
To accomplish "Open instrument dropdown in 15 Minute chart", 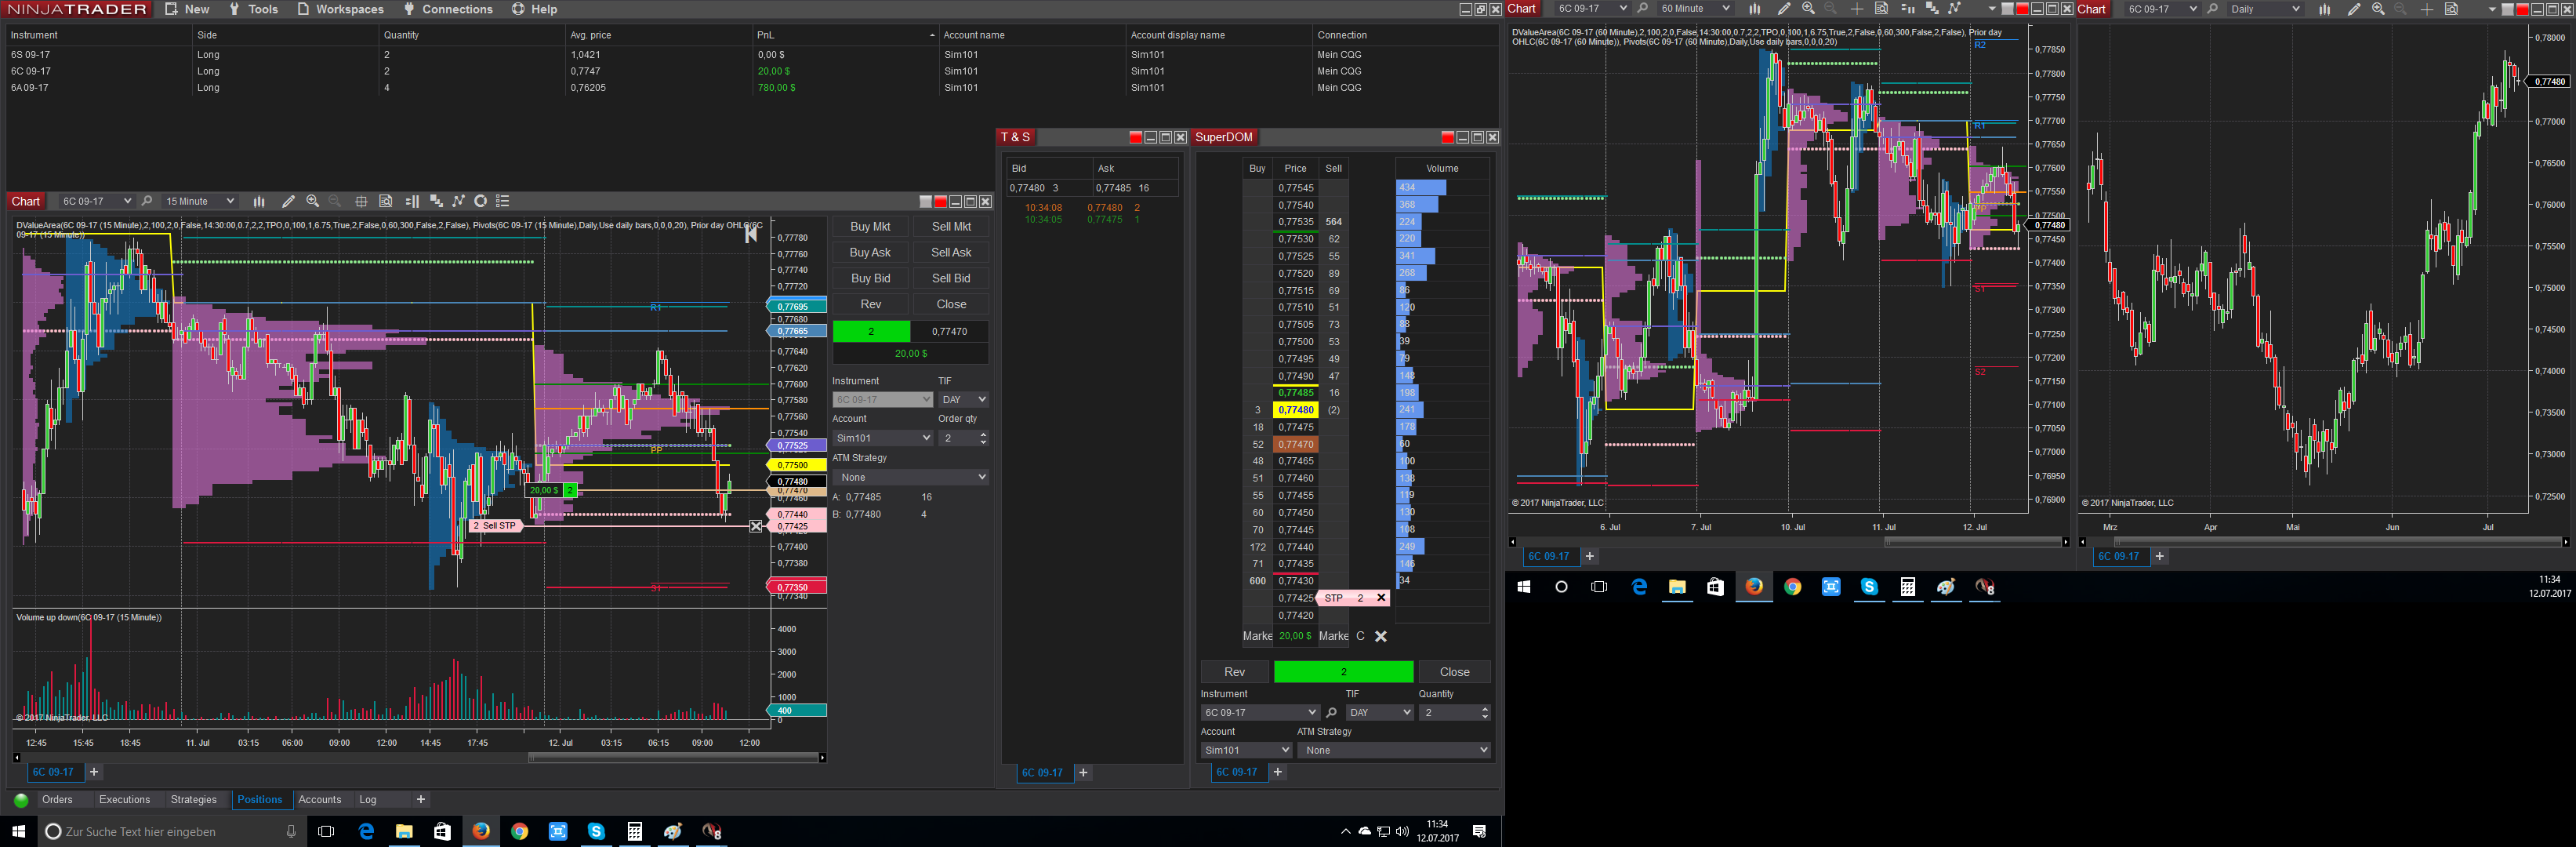I will pos(96,201).
